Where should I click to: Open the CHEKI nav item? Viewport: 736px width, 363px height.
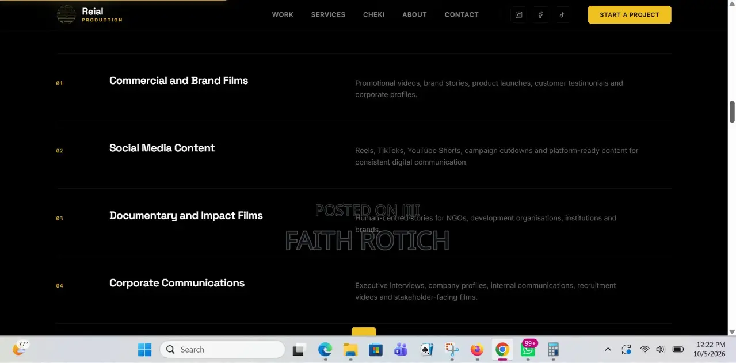point(373,14)
